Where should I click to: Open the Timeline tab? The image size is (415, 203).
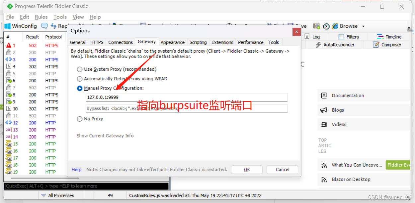click(389, 37)
